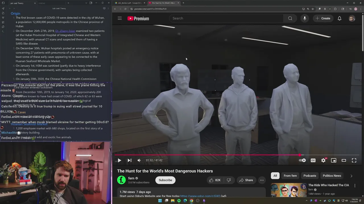Install app icon in address bar
This screenshot has height=204, width=364.
303,9
